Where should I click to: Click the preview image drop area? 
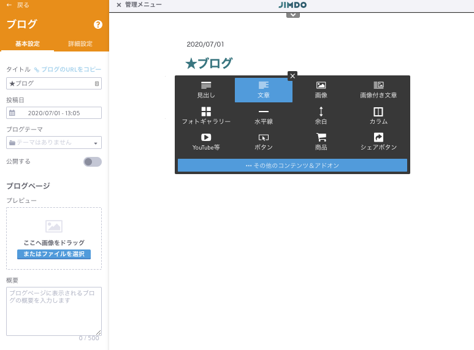coord(54,238)
